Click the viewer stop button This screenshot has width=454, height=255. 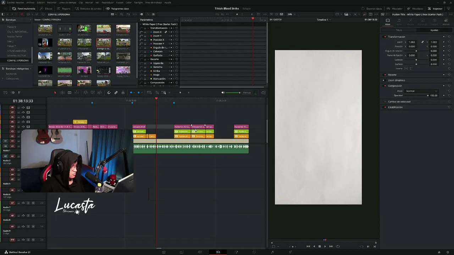point(320,246)
